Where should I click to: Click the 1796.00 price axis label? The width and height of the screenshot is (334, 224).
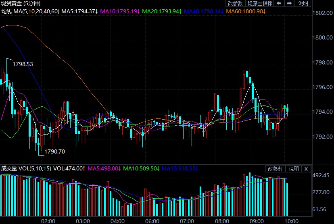322,87
